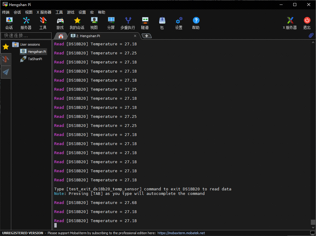Click terminal scrollbar up arrow

pyautogui.click(x=313, y=43)
